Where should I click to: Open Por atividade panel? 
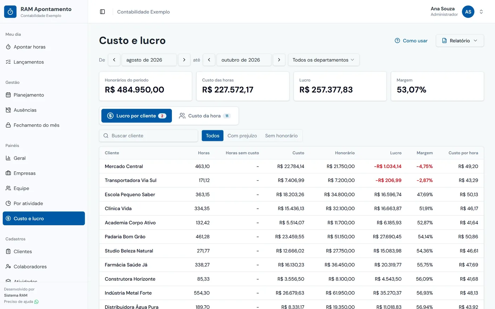44,203
